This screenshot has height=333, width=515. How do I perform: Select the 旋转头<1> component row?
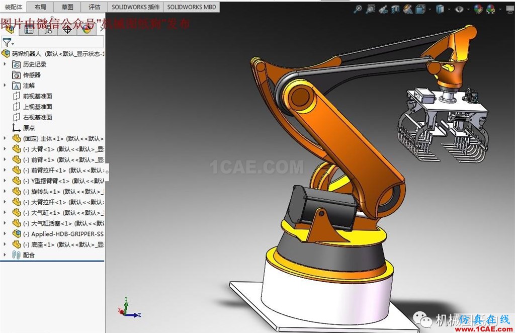tap(58, 191)
